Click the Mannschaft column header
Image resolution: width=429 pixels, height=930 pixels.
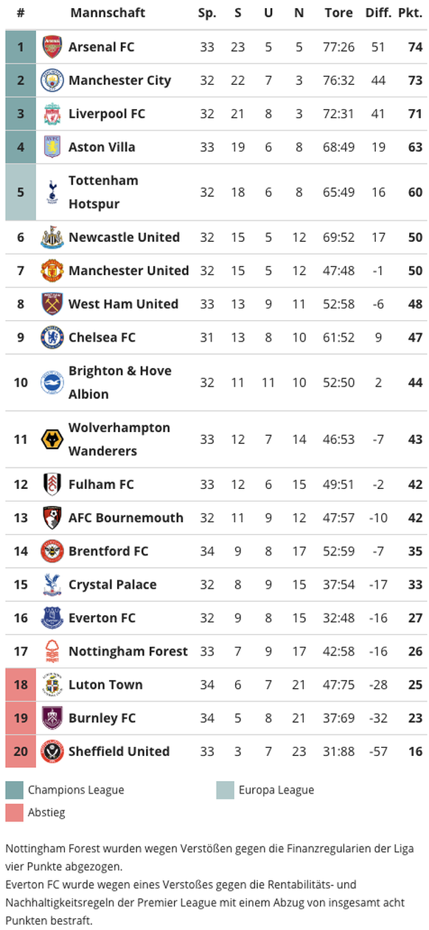pyautogui.click(x=108, y=13)
